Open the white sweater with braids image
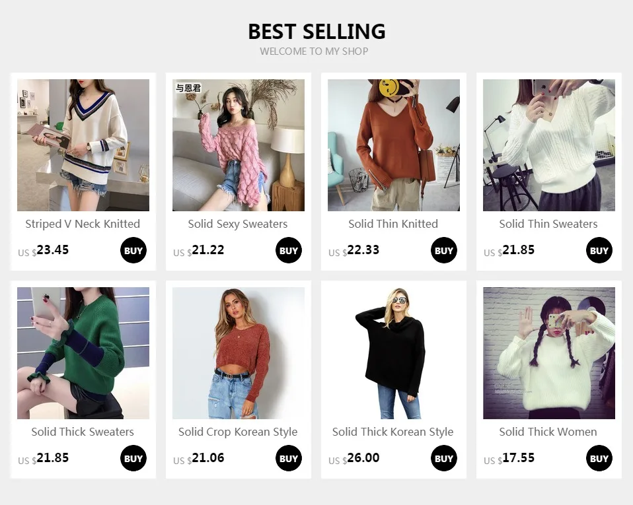The width and height of the screenshot is (633, 505). [549, 353]
